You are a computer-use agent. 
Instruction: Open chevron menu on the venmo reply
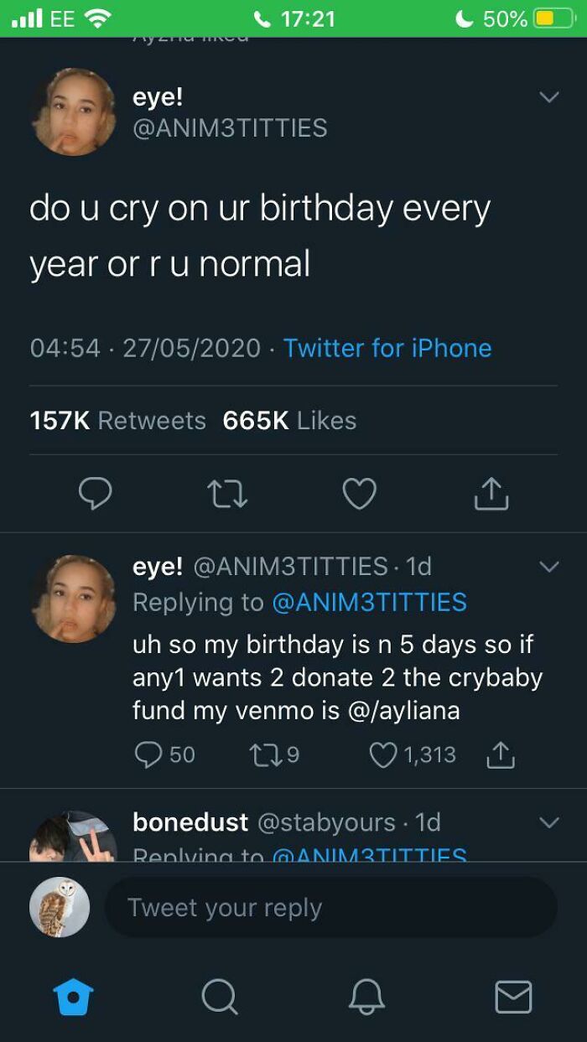click(x=548, y=567)
